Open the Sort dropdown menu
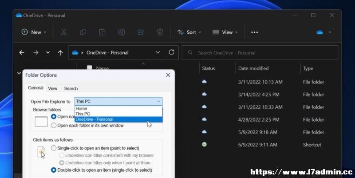Viewport: 355px width, 178px height. [189, 32]
